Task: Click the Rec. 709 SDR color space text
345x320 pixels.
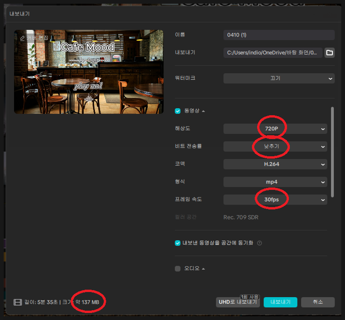Action: [x=241, y=217]
